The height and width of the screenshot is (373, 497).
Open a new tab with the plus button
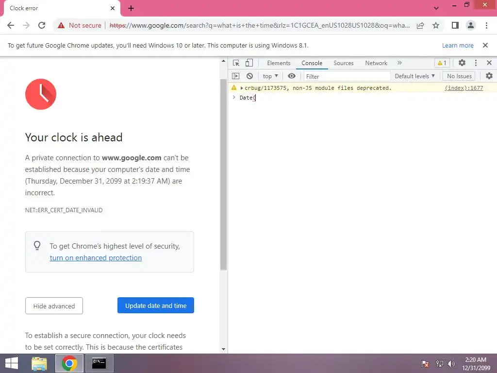pyautogui.click(x=131, y=8)
